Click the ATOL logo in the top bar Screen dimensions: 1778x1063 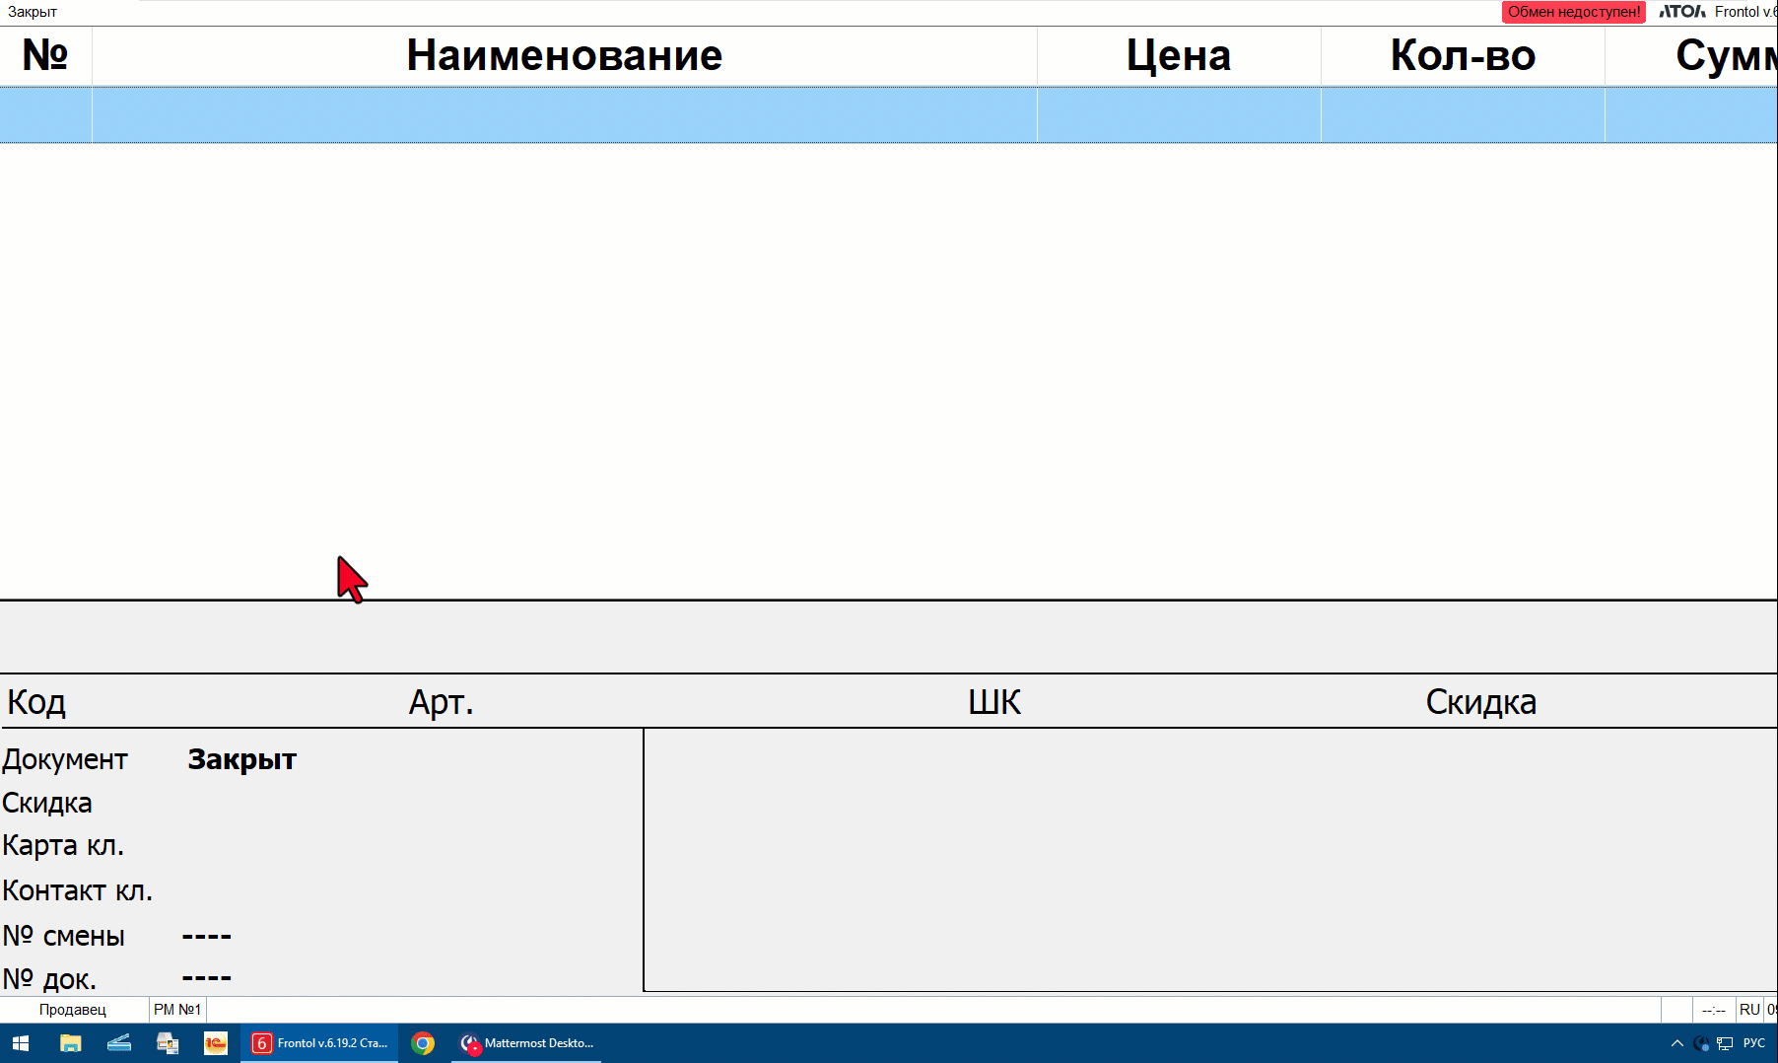coord(1681,12)
